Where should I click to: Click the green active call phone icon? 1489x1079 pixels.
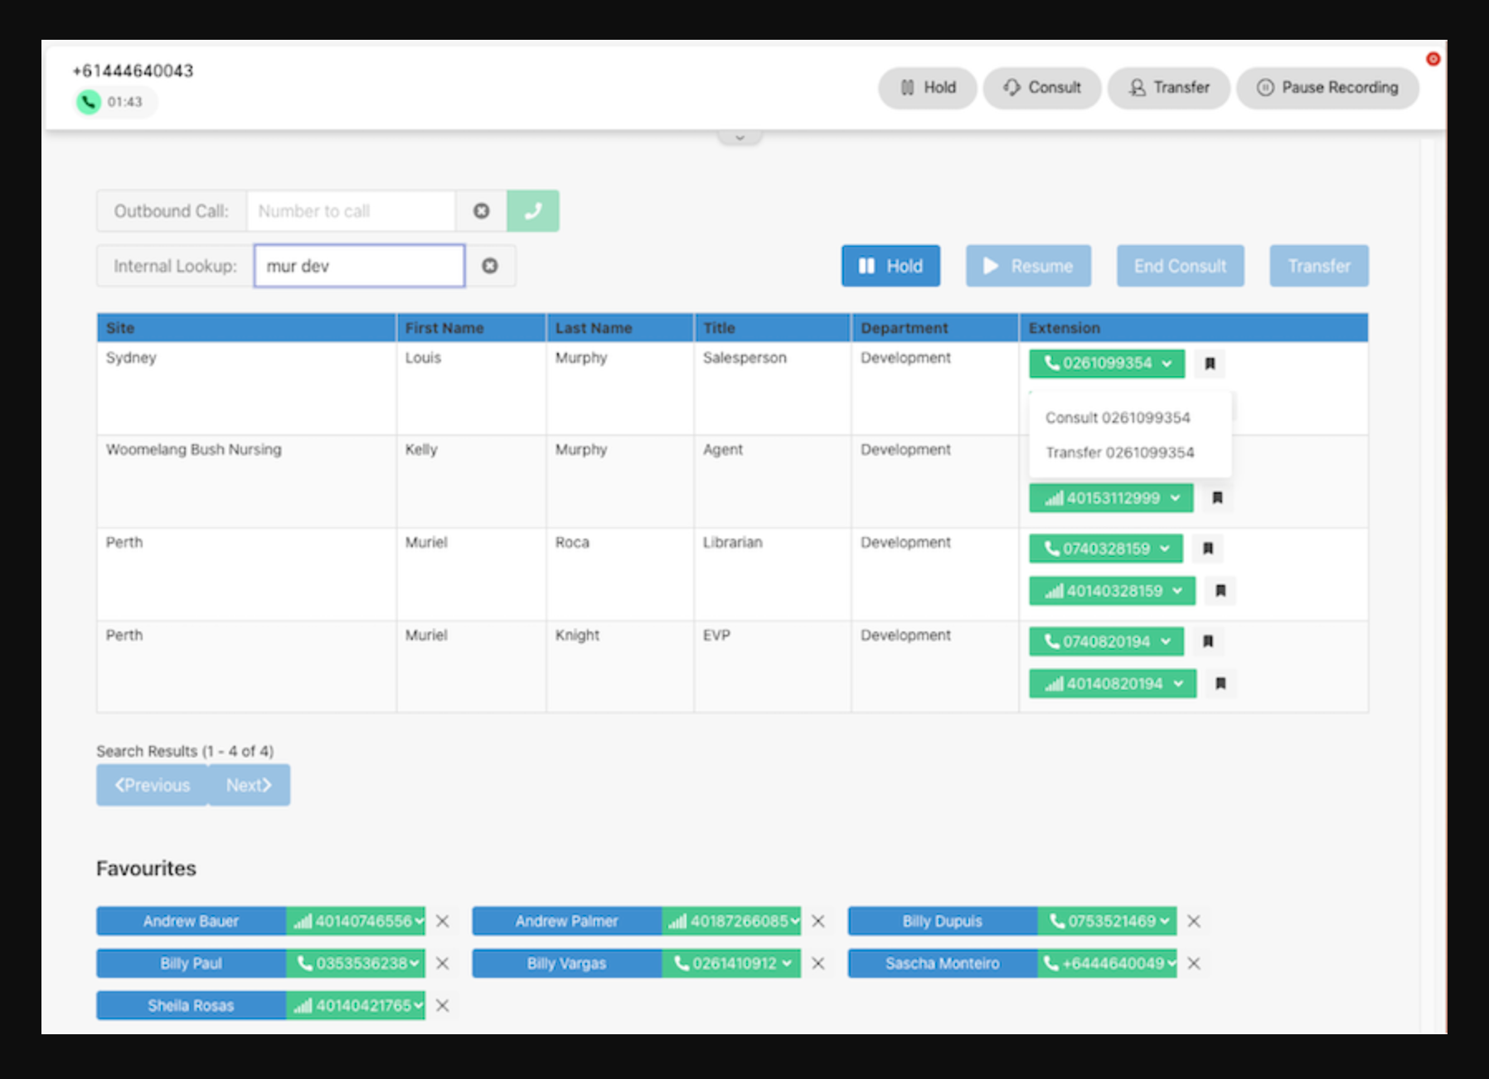tap(88, 102)
